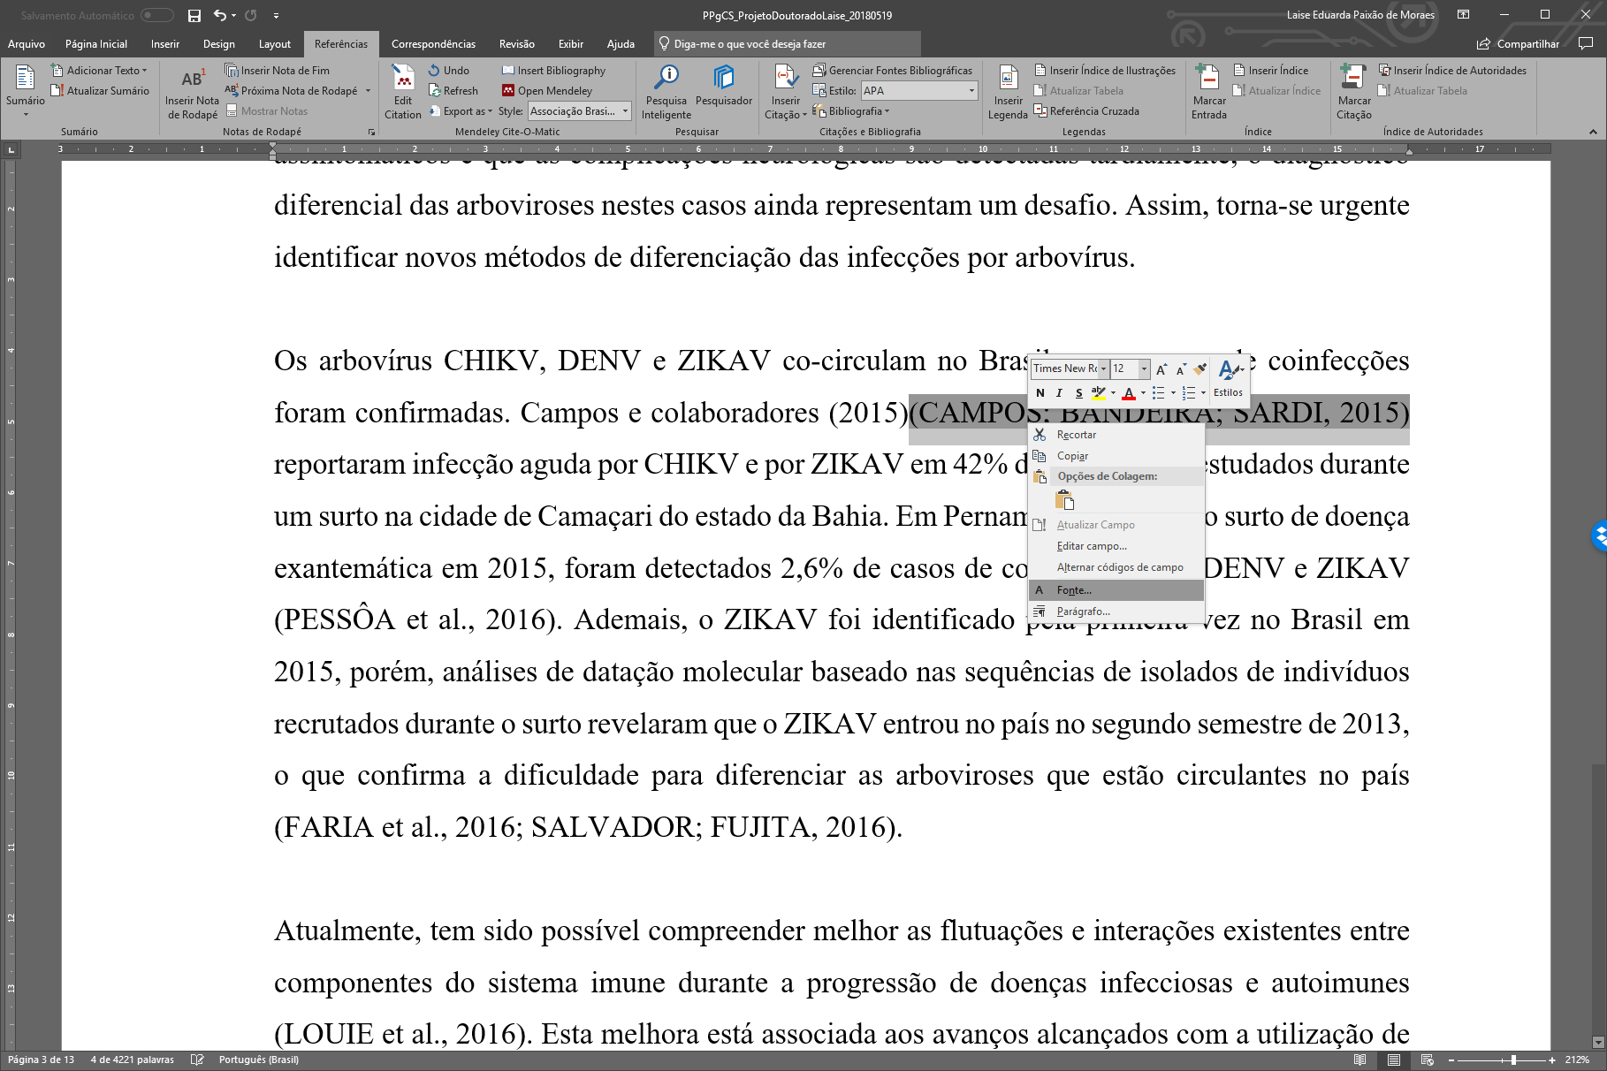Click the zoom slider handle
1607x1071 pixels.
[x=1514, y=1060]
